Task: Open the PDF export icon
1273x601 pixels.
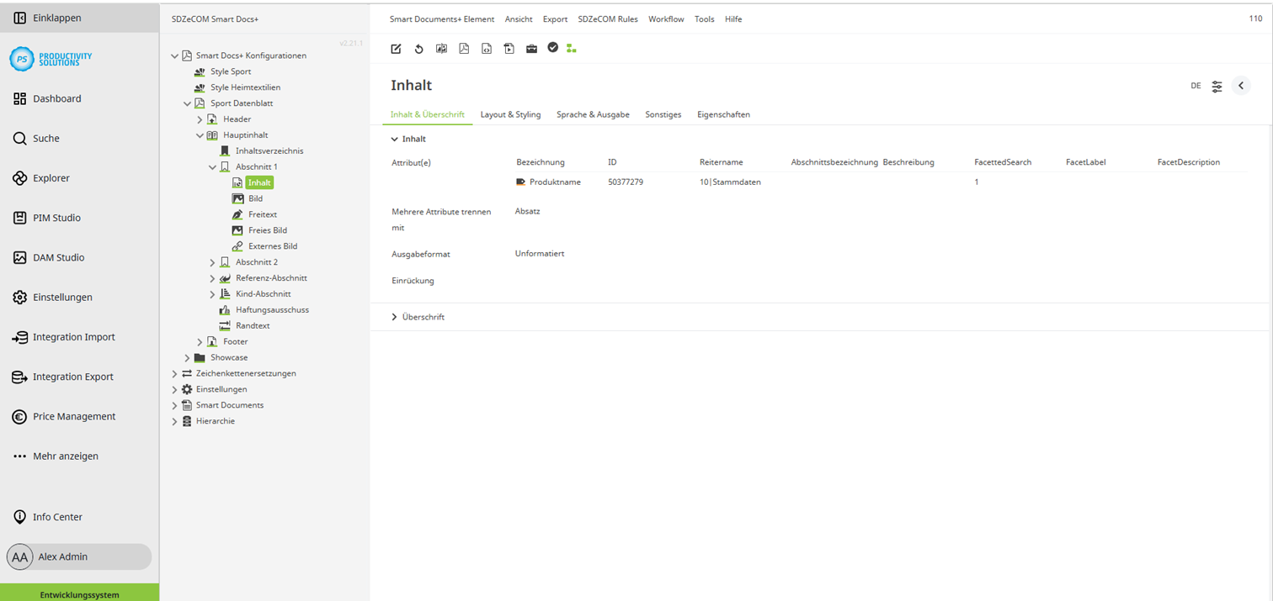Action: (464, 48)
